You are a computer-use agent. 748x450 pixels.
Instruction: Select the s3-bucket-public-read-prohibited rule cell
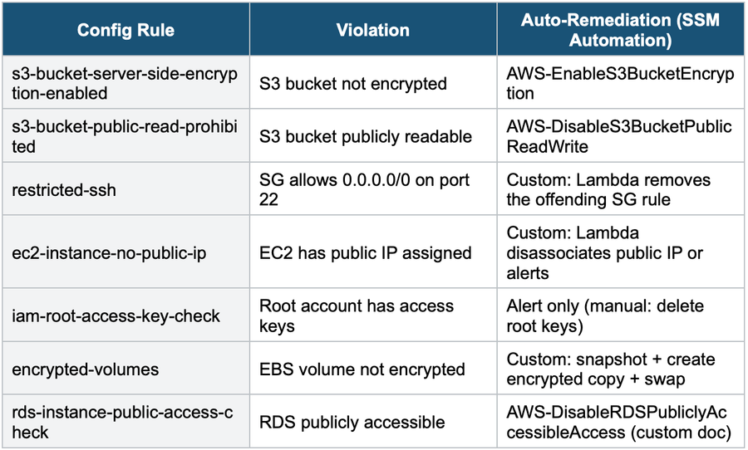[125, 136]
